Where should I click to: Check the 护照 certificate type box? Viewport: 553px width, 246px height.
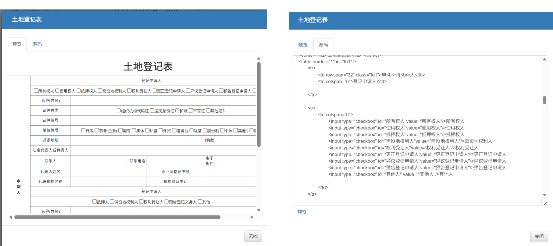coord(177,110)
